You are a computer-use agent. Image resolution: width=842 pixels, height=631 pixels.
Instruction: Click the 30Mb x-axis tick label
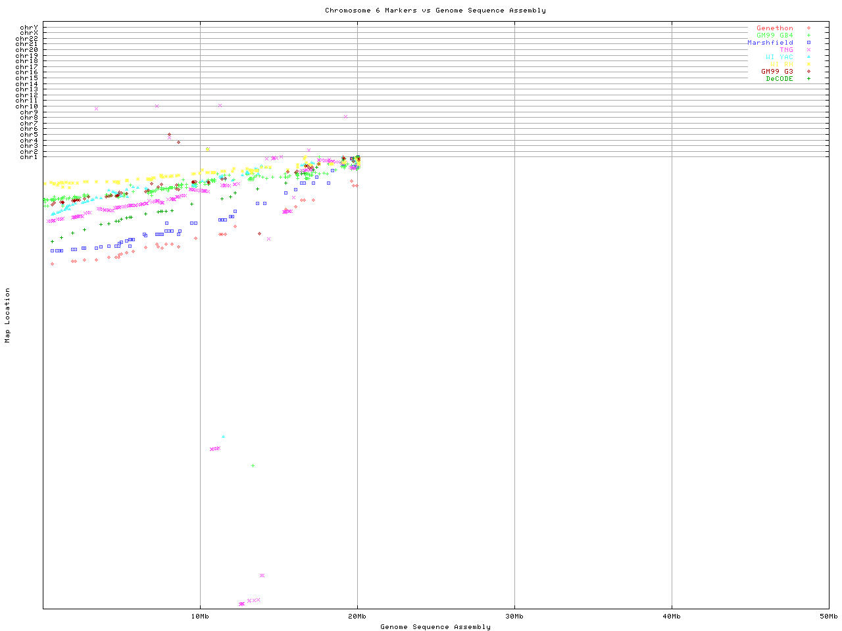point(514,617)
